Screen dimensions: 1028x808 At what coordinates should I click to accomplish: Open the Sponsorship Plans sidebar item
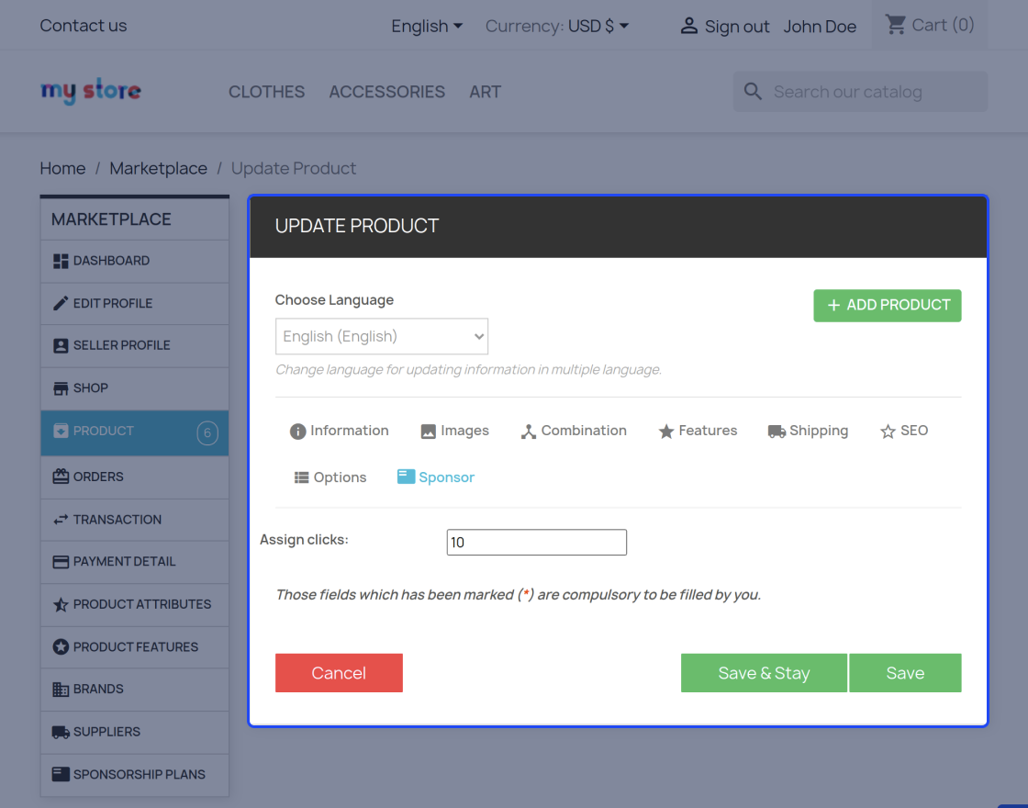(x=134, y=775)
